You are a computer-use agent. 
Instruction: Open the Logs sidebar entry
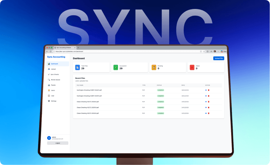pos(58,96)
